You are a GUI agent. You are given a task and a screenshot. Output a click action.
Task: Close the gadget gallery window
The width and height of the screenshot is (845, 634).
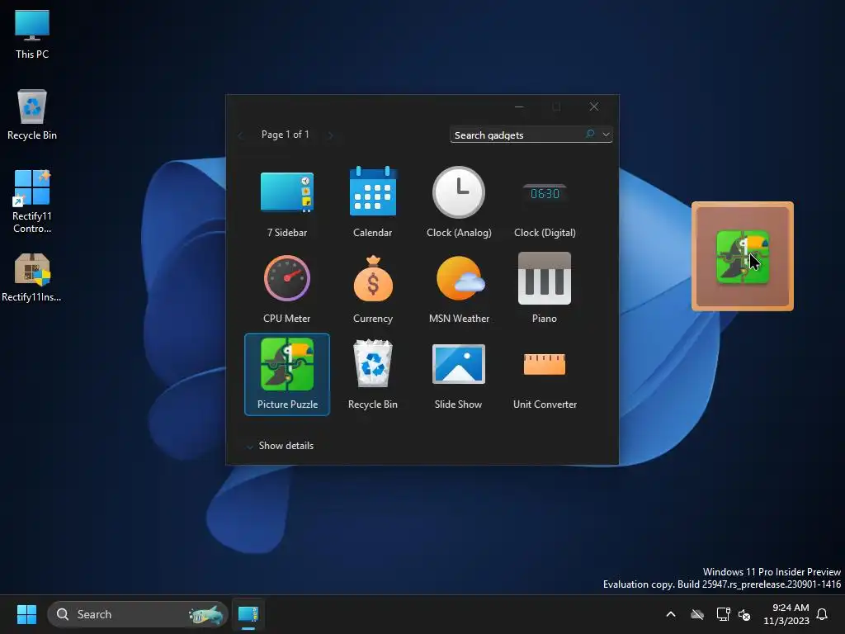pos(594,106)
